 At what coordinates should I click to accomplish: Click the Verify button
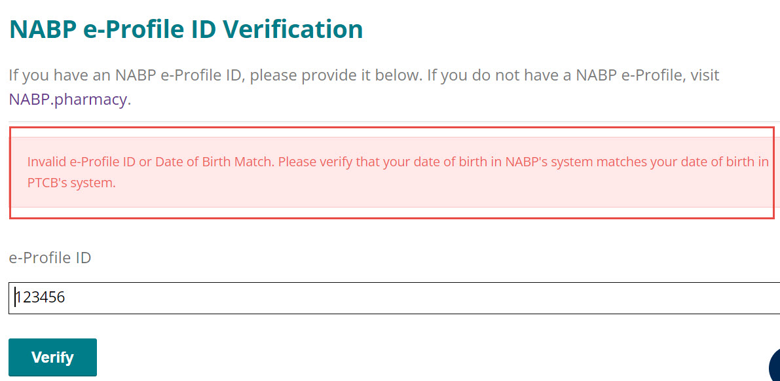pyautogui.click(x=52, y=357)
